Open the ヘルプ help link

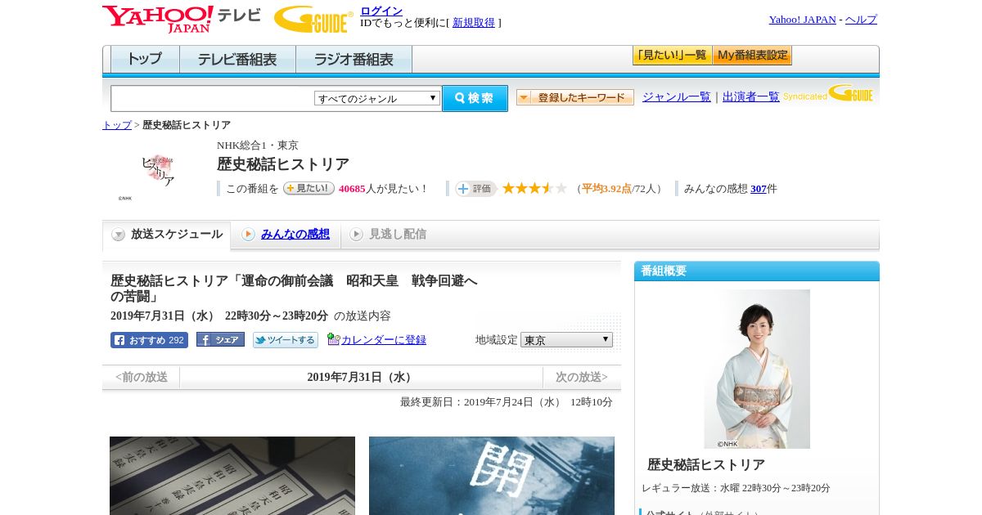pos(861,20)
